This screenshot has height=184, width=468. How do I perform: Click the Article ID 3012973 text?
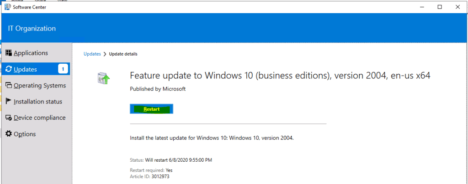pos(149,176)
